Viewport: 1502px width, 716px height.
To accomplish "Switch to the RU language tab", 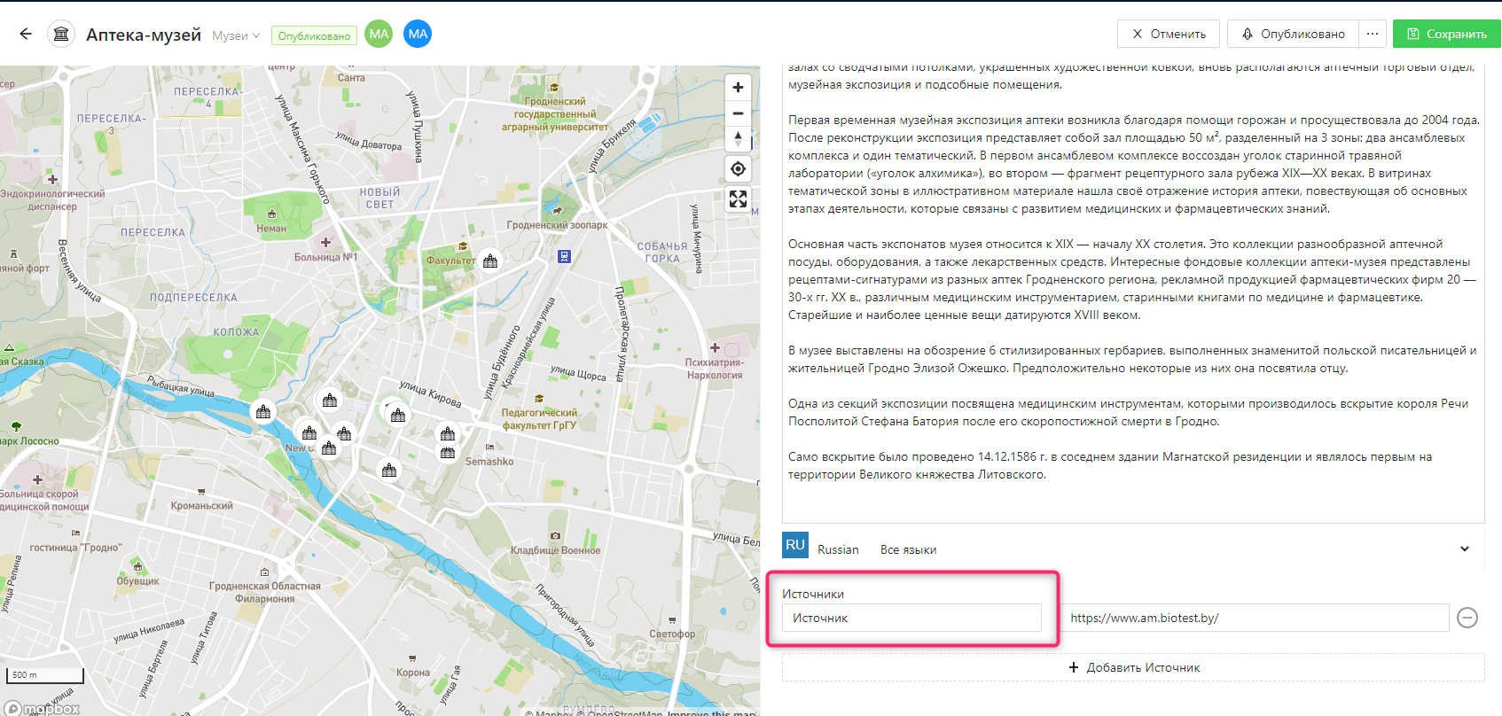I will (795, 545).
